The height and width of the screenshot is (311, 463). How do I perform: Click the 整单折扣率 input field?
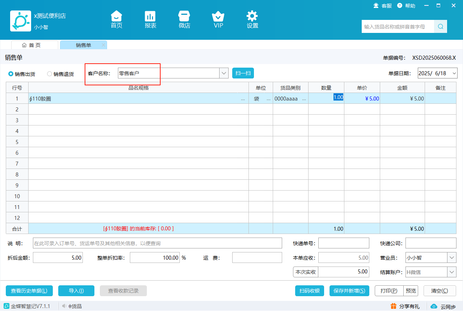[x=155, y=258]
